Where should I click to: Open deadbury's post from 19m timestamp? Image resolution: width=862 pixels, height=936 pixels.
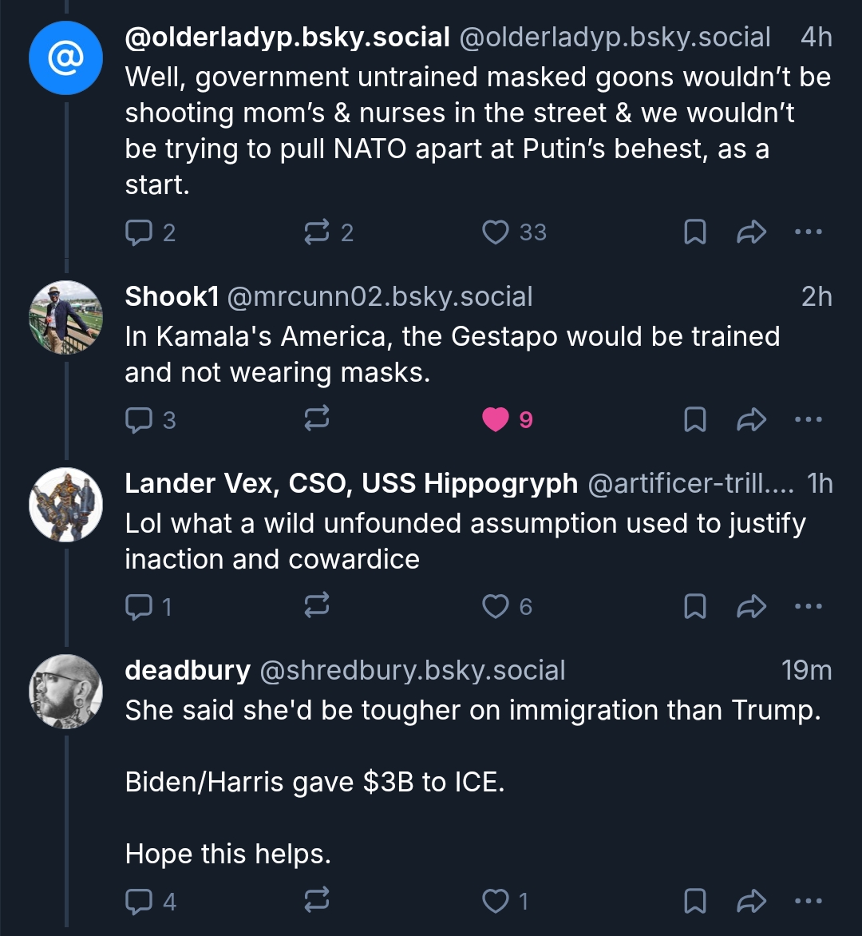(806, 671)
